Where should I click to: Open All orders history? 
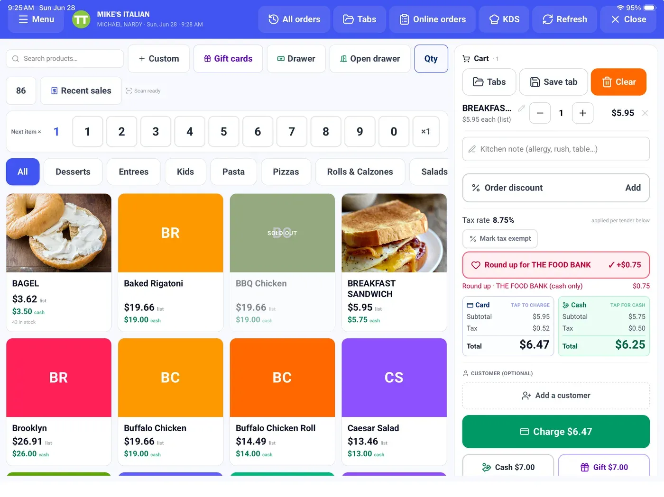tap(294, 19)
